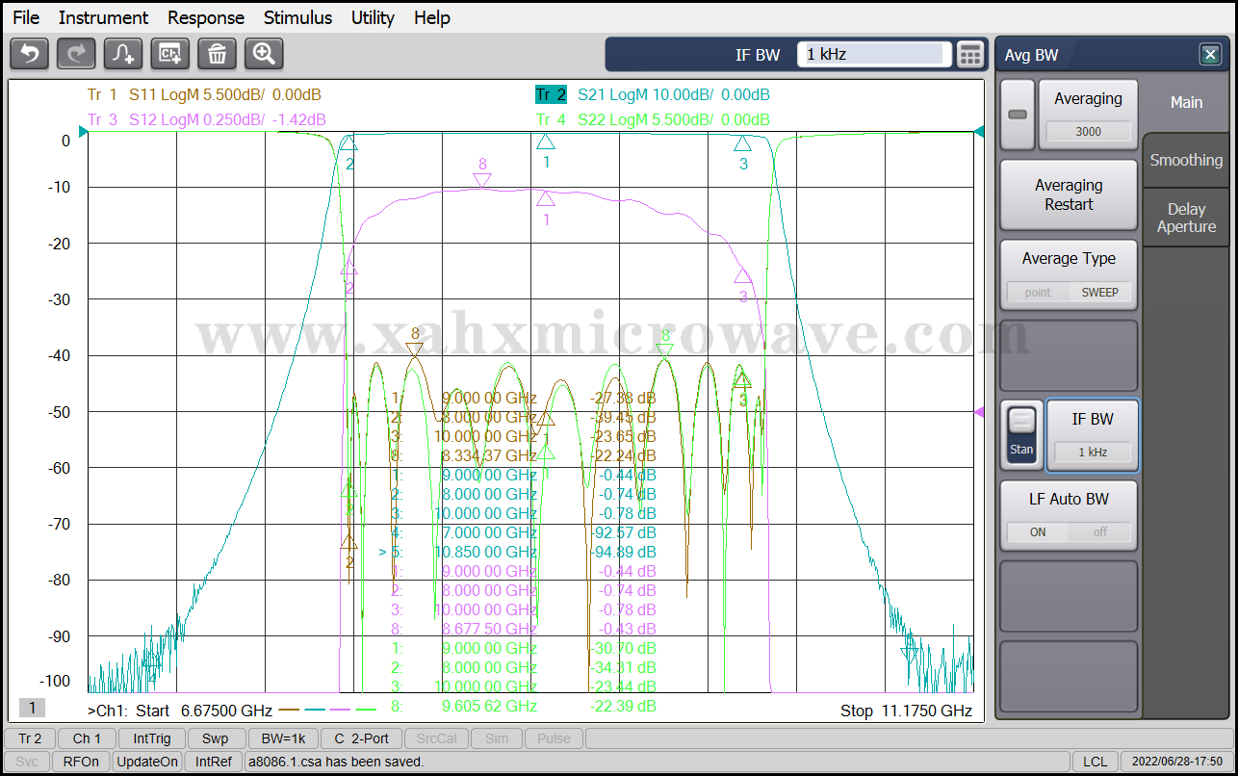Click the C 2-Port calibration status
1238x776 pixels.
(x=361, y=738)
